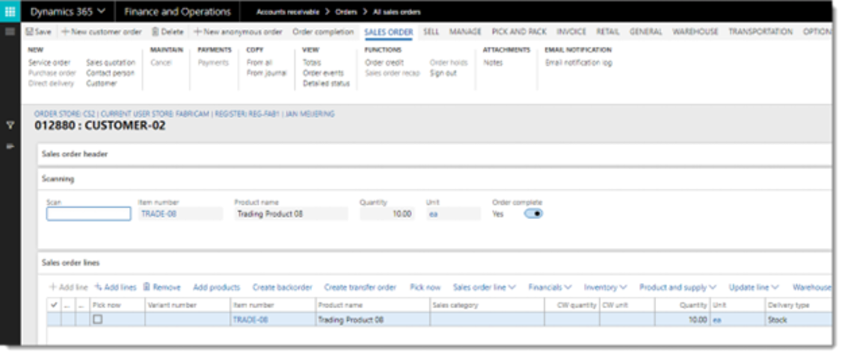The image size is (842, 355).
Task: Click the Delete trash icon
Action: pyautogui.click(x=155, y=32)
